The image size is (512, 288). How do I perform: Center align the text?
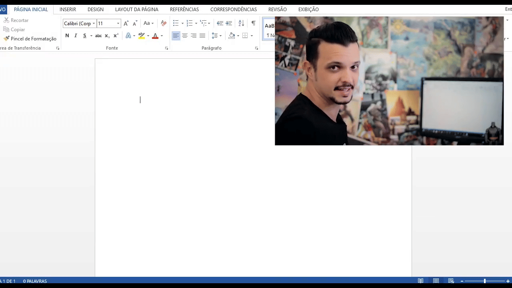(x=185, y=36)
